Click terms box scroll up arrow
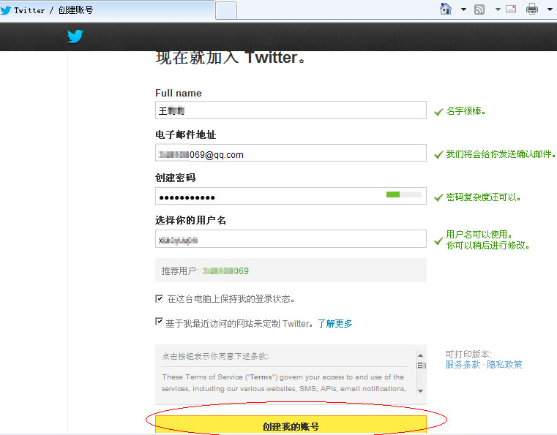The height and width of the screenshot is (435, 557). point(421,355)
